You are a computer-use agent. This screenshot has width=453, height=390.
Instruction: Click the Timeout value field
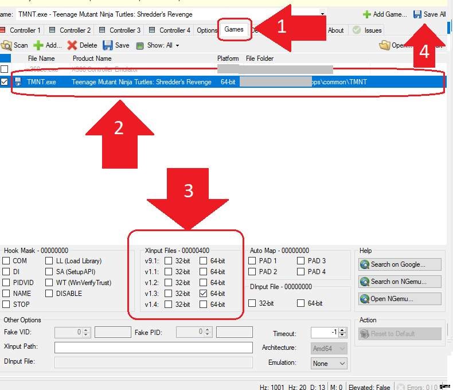click(324, 333)
